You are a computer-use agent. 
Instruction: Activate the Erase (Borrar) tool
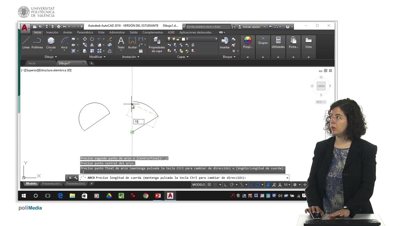110,39
